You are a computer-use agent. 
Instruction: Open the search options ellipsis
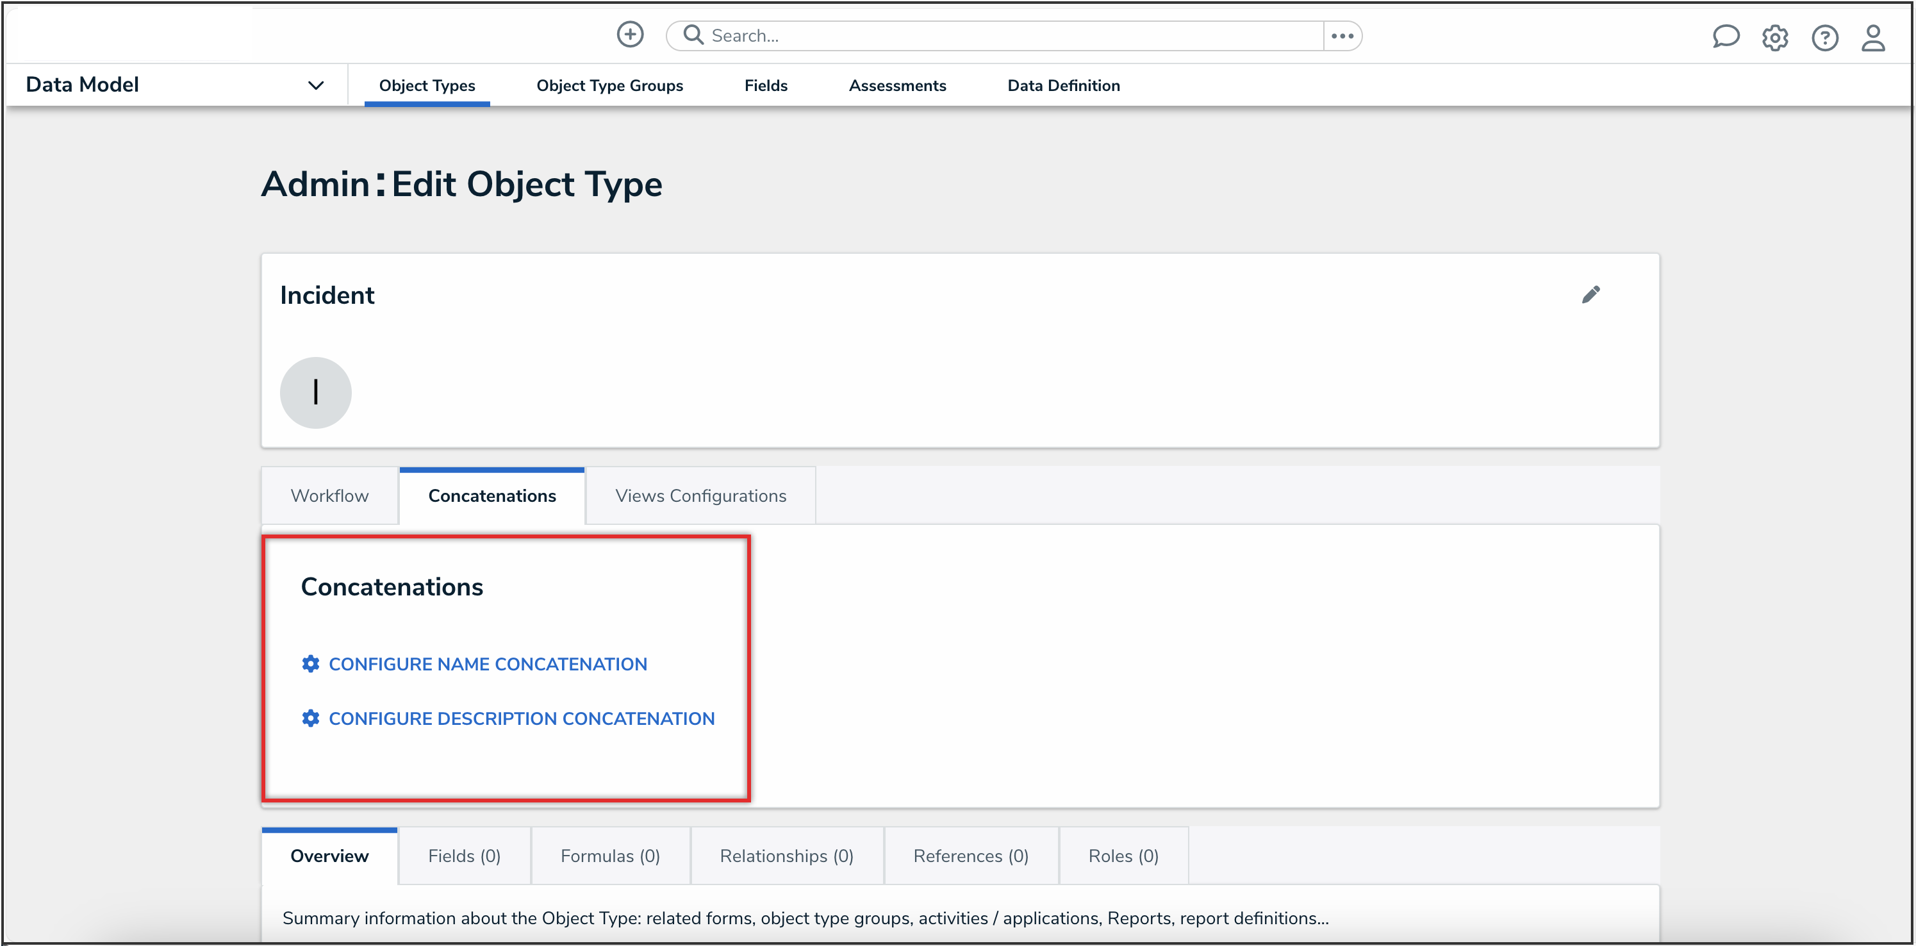1342,36
